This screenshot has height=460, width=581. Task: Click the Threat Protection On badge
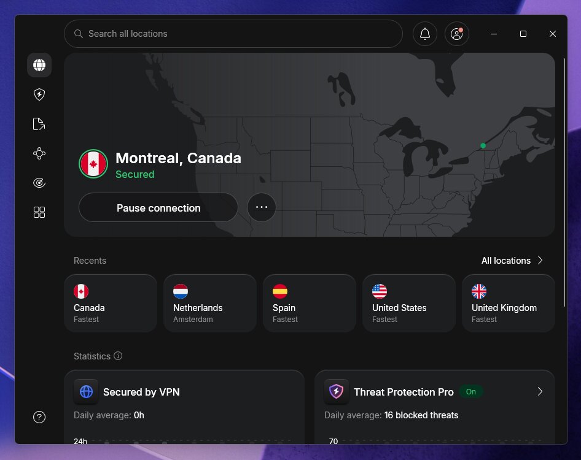pos(471,391)
